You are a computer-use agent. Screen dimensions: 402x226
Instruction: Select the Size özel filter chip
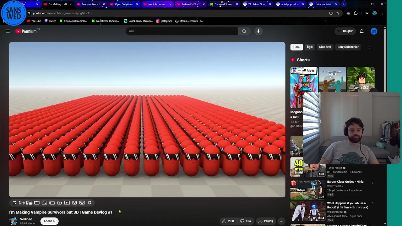click(325, 47)
